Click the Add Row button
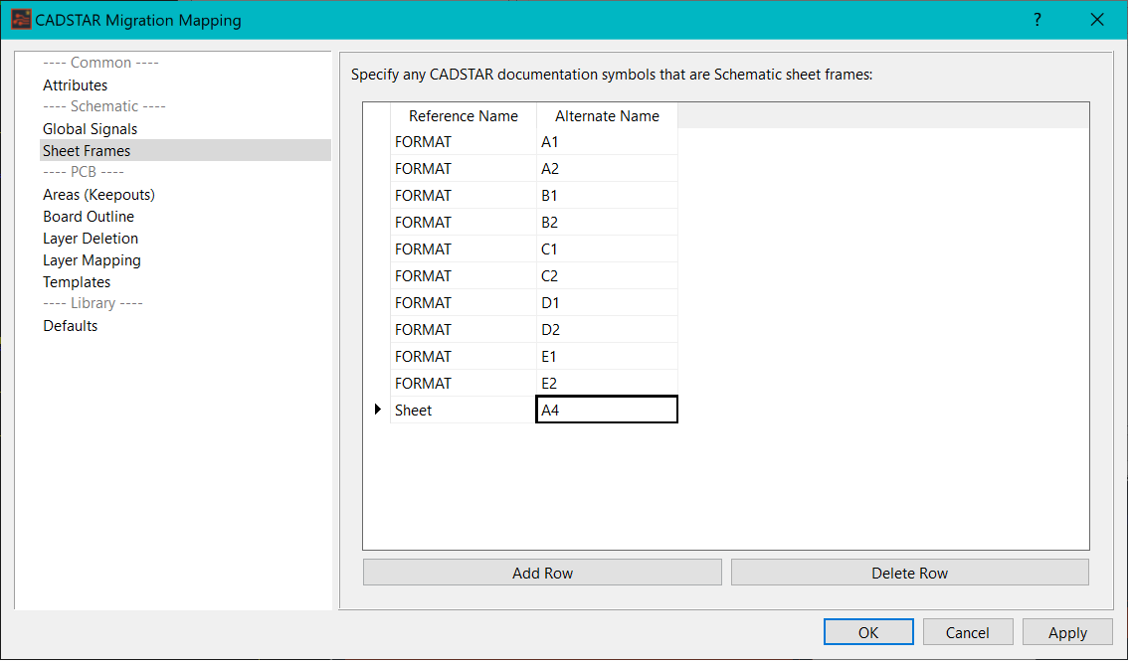Image resolution: width=1131 pixels, height=663 pixels. (x=542, y=573)
